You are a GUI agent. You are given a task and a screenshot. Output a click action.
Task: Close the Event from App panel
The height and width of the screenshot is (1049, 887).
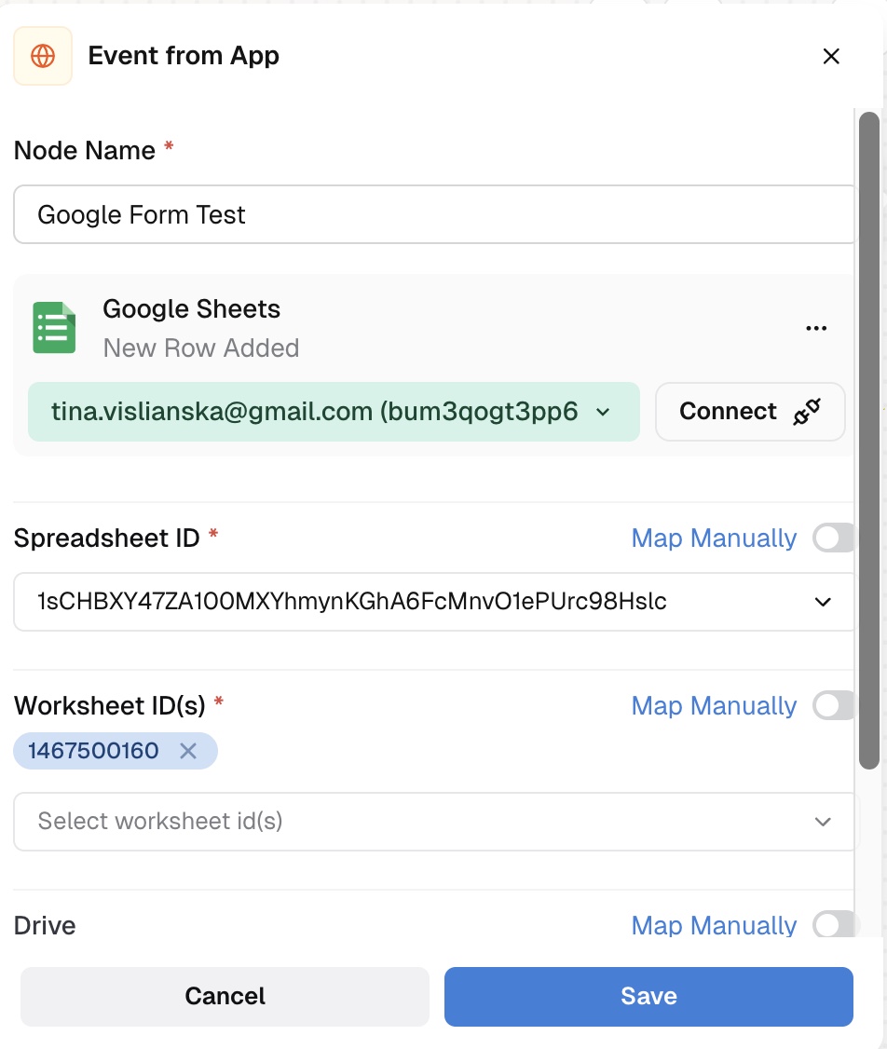point(831,56)
